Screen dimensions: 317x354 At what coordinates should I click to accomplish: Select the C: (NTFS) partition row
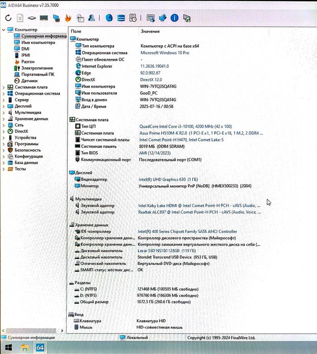point(137,289)
